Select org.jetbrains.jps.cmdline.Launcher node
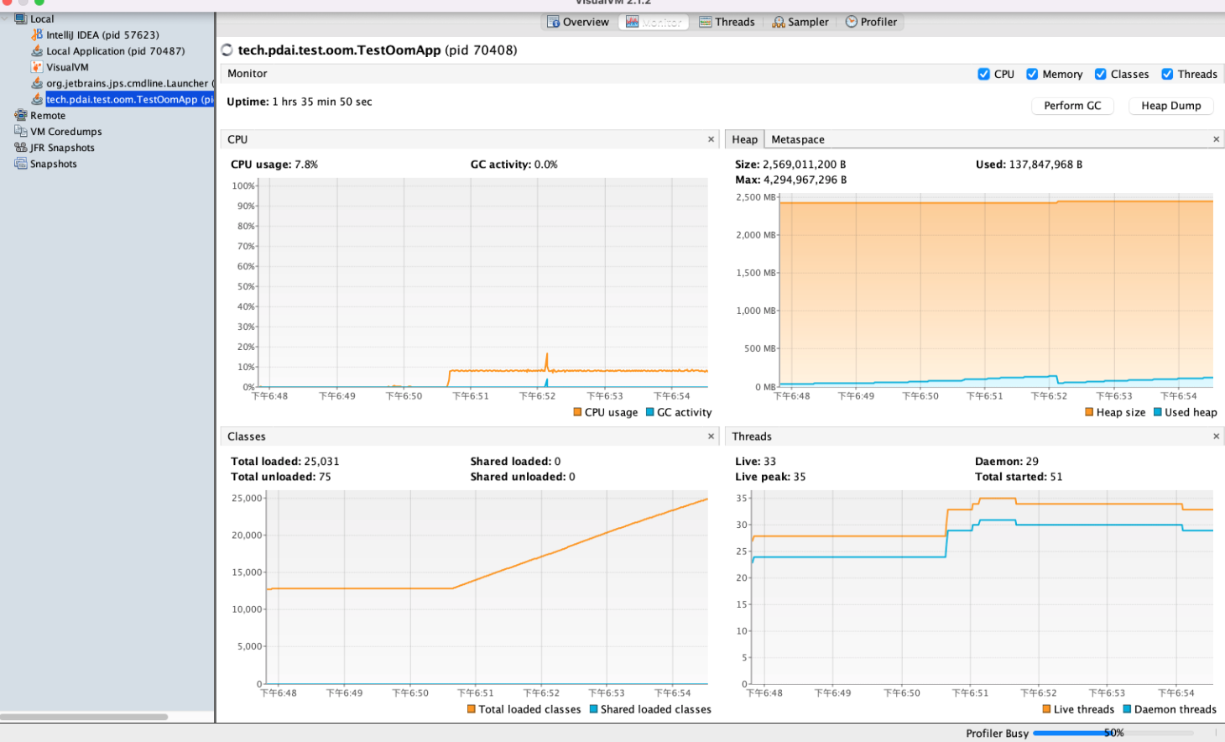 click(130, 83)
